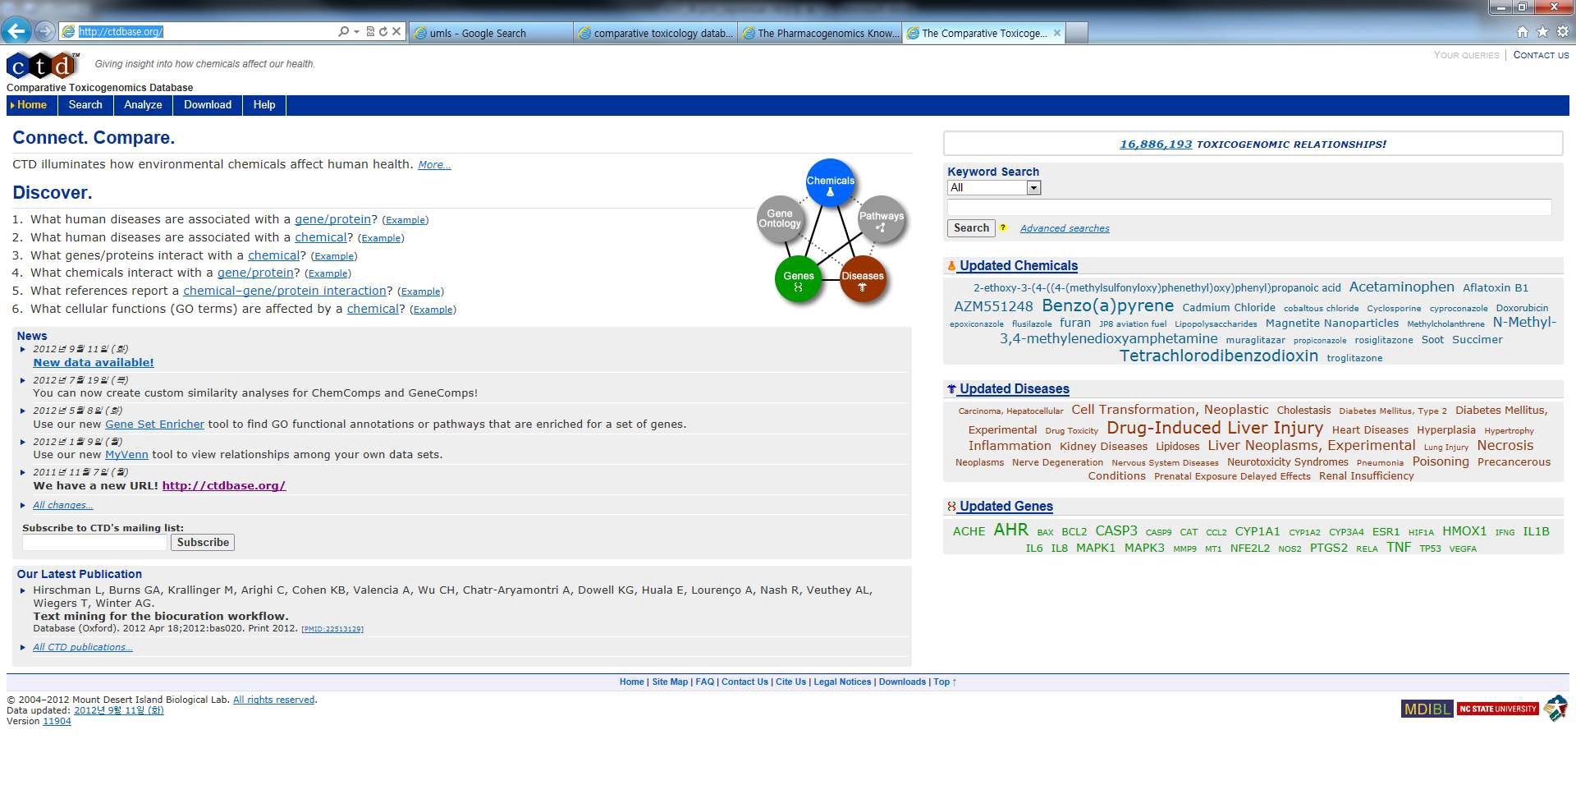Open the Analyze navigation menu
The height and width of the screenshot is (785, 1576).
[143, 105]
